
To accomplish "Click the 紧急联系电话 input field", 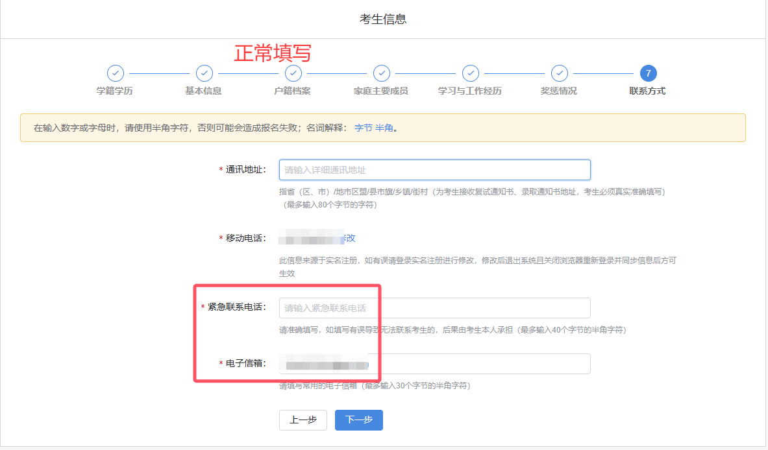I will tap(434, 308).
